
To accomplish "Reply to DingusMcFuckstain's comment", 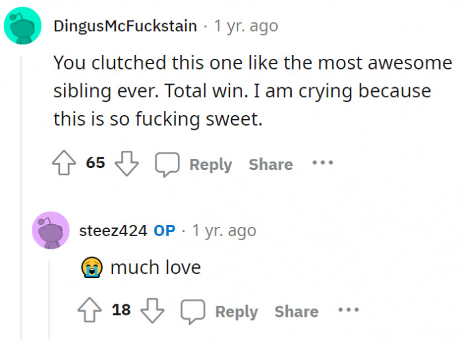I will click(x=194, y=164).
